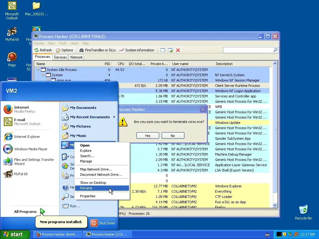
Task: Open the View menu
Action: tap(51, 43)
